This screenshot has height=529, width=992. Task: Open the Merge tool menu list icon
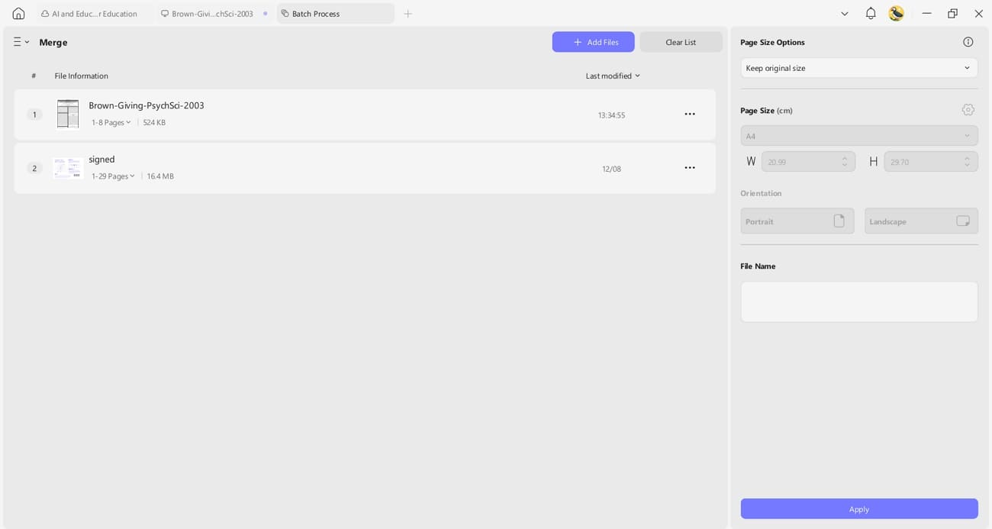point(21,42)
